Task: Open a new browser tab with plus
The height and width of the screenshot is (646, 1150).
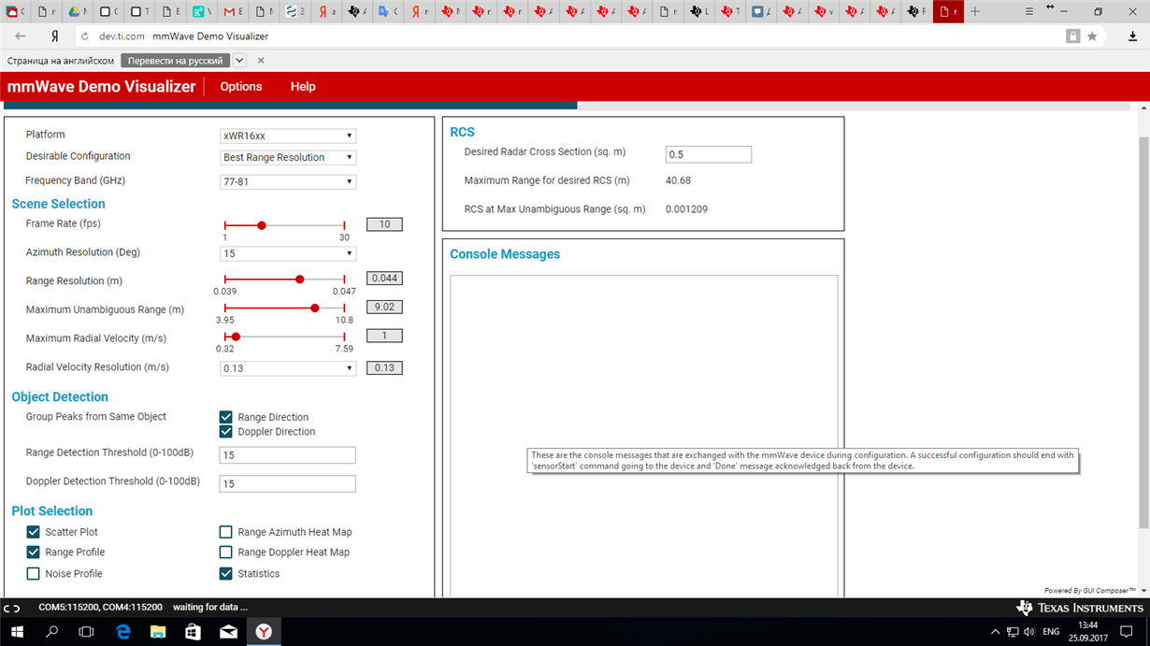Action: pyautogui.click(x=975, y=11)
